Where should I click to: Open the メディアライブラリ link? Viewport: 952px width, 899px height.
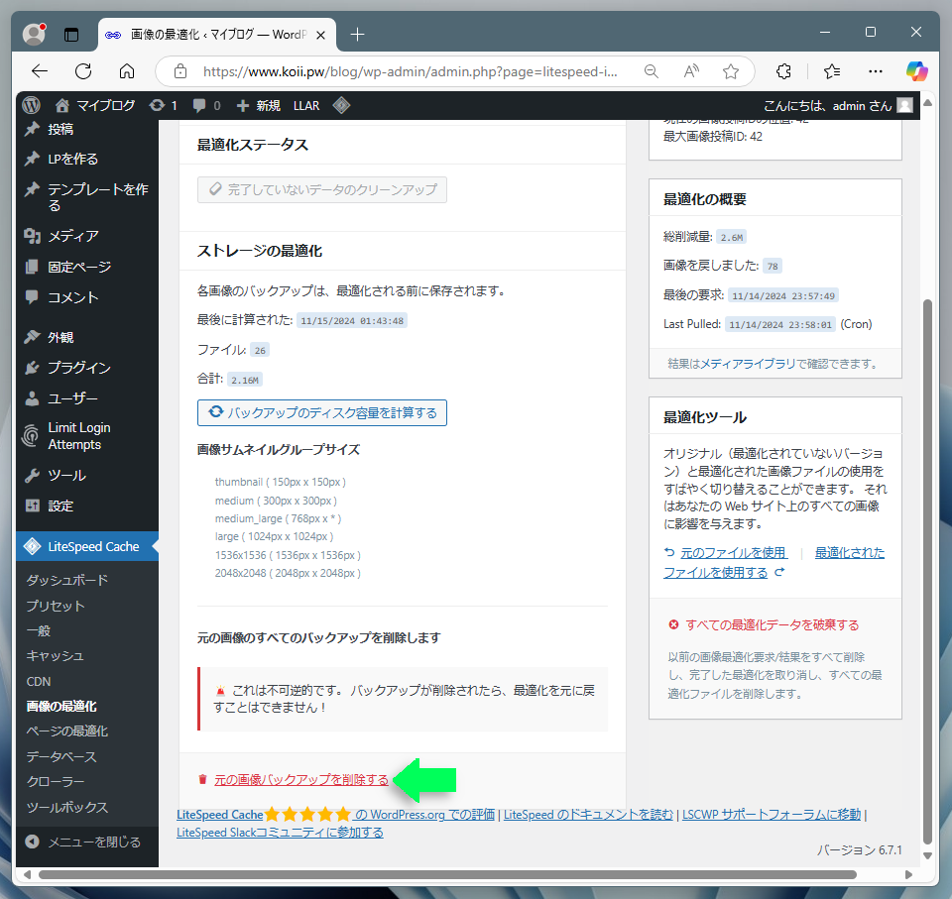coord(748,364)
